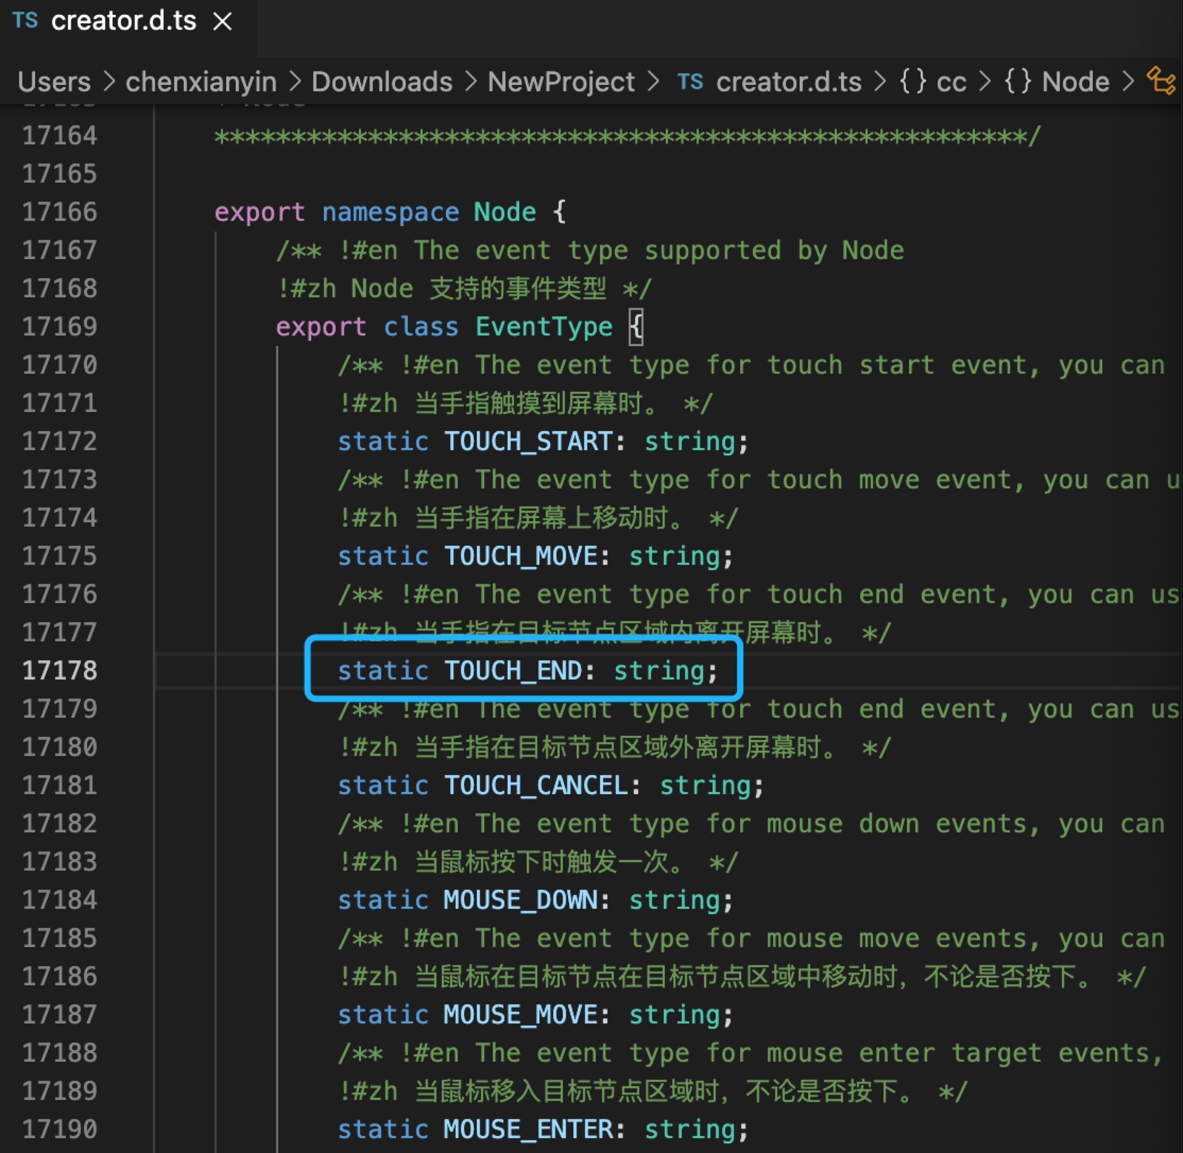The height and width of the screenshot is (1153, 1183).
Task: Click line number 17169 in the gutter
Action: click(x=59, y=327)
